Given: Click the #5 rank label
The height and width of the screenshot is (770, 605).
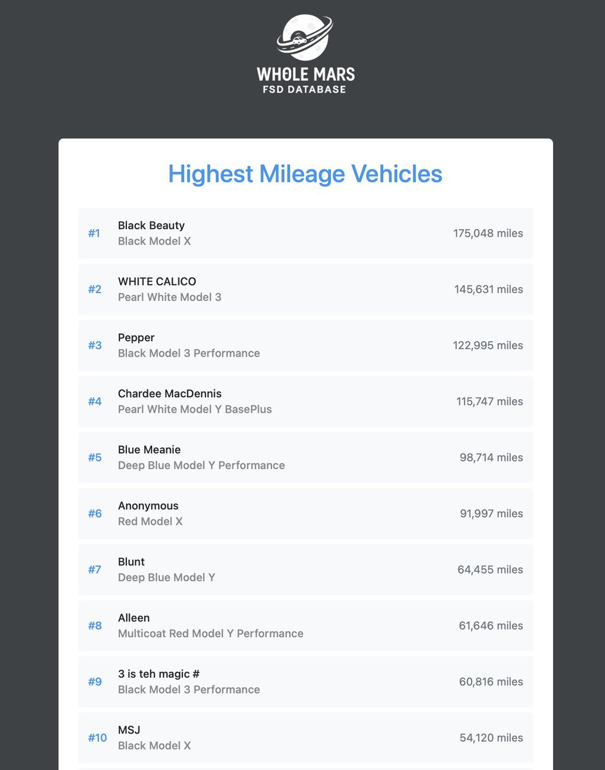Looking at the screenshot, I should coord(95,458).
